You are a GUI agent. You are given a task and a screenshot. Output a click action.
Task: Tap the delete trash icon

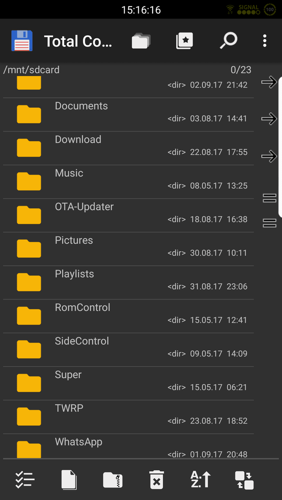pyautogui.click(x=156, y=480)
